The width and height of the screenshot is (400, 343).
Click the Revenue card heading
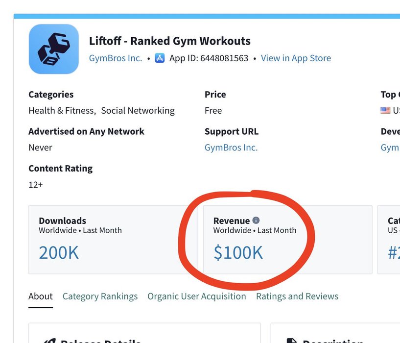click(232, 220)
